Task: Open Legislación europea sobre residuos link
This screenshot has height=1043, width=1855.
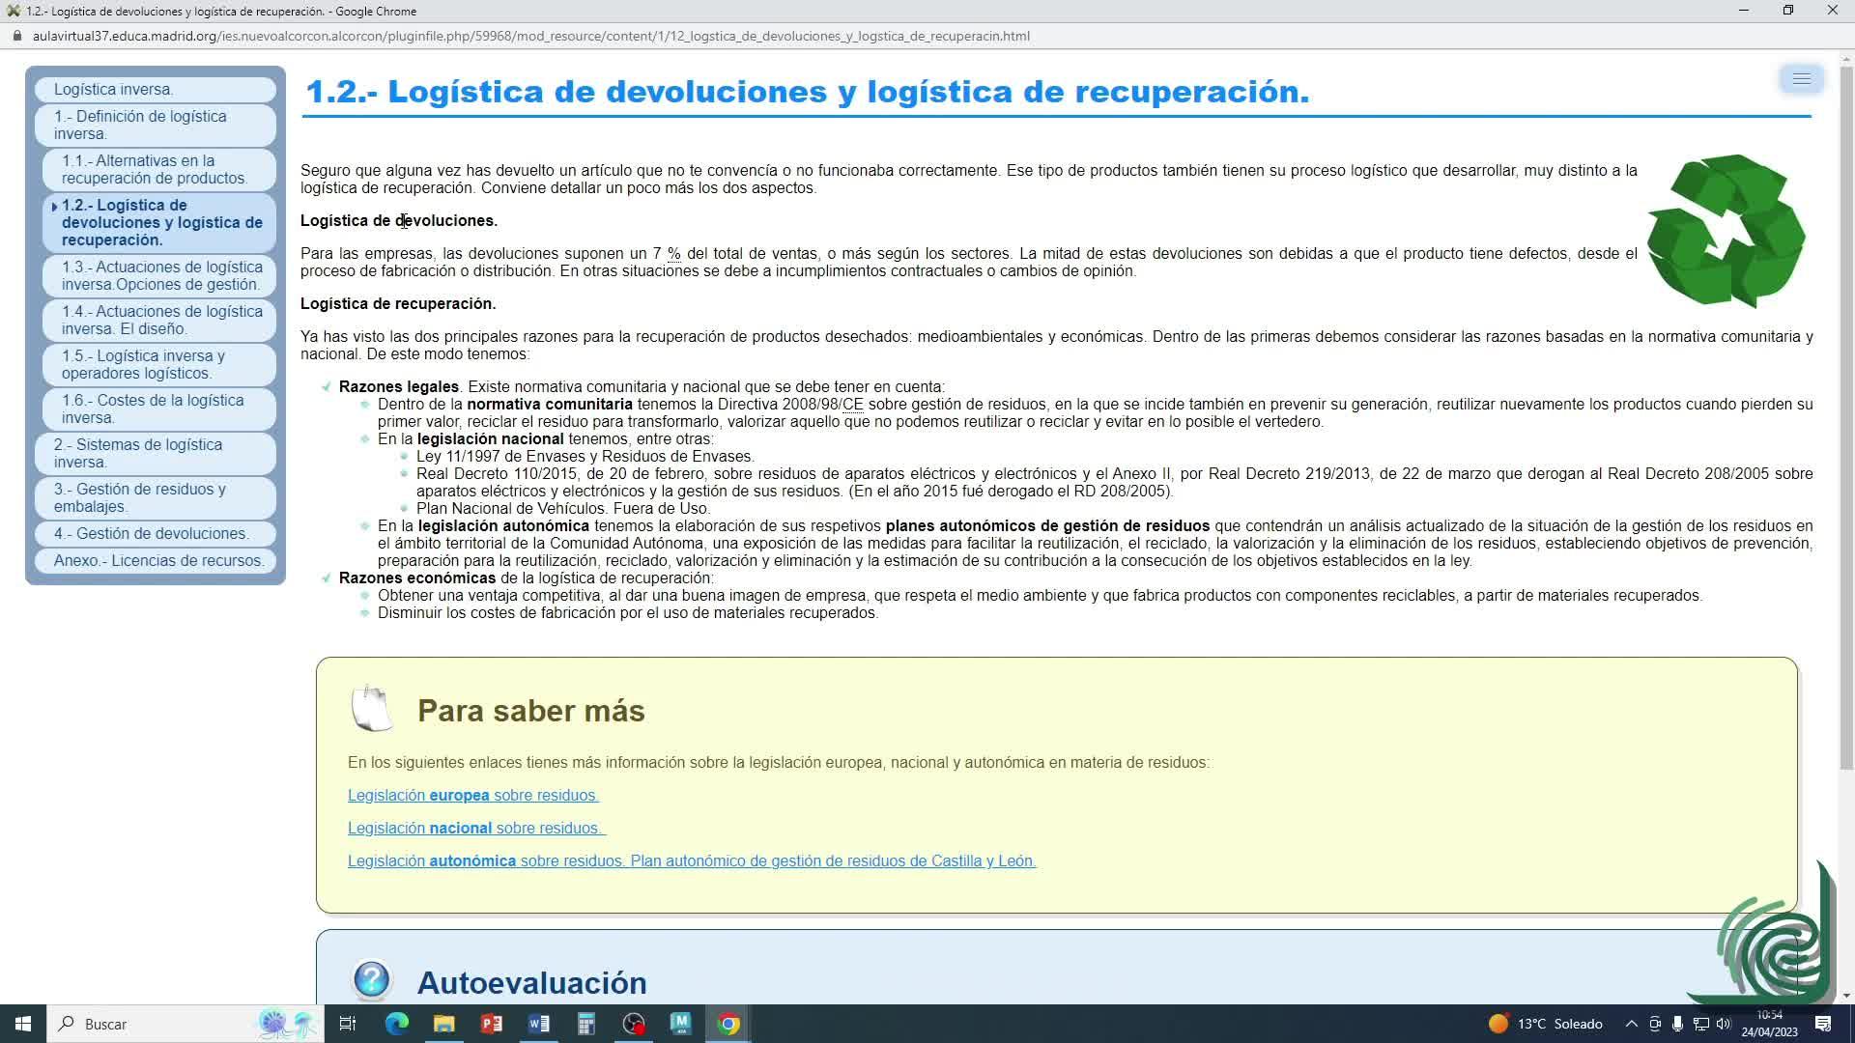Action: [x=472, y=796]
